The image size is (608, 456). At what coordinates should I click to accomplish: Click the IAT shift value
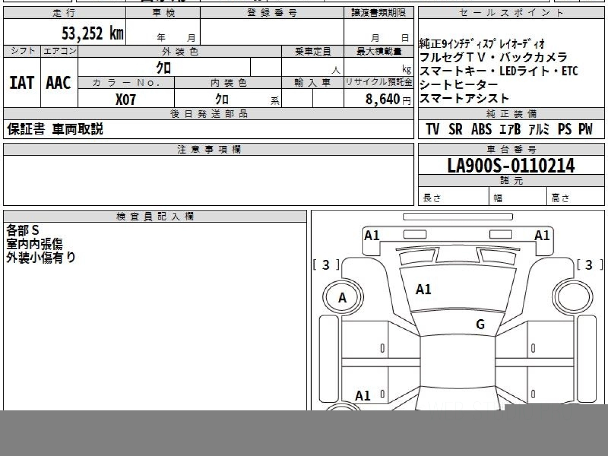(22, 83)
